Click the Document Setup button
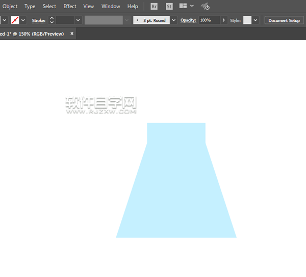The height and width of the screenshot is (277, 306). coord(284,20)
